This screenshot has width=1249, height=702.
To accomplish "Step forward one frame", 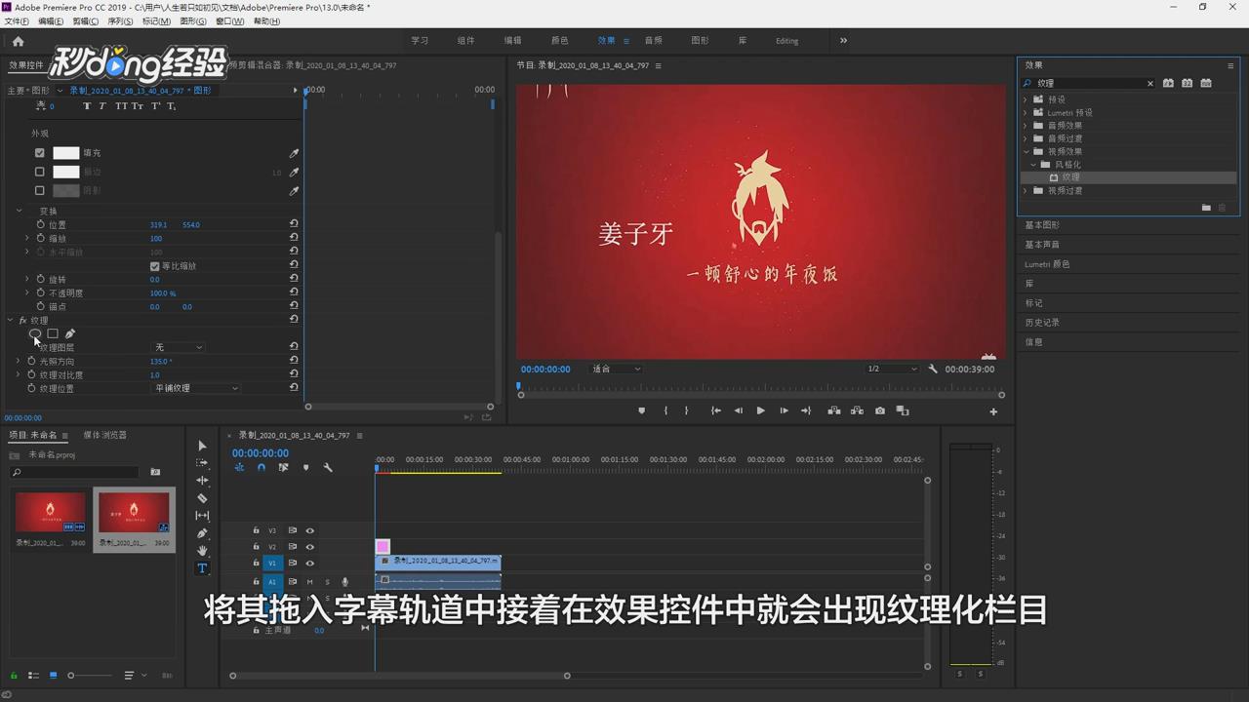I will 784,410.
